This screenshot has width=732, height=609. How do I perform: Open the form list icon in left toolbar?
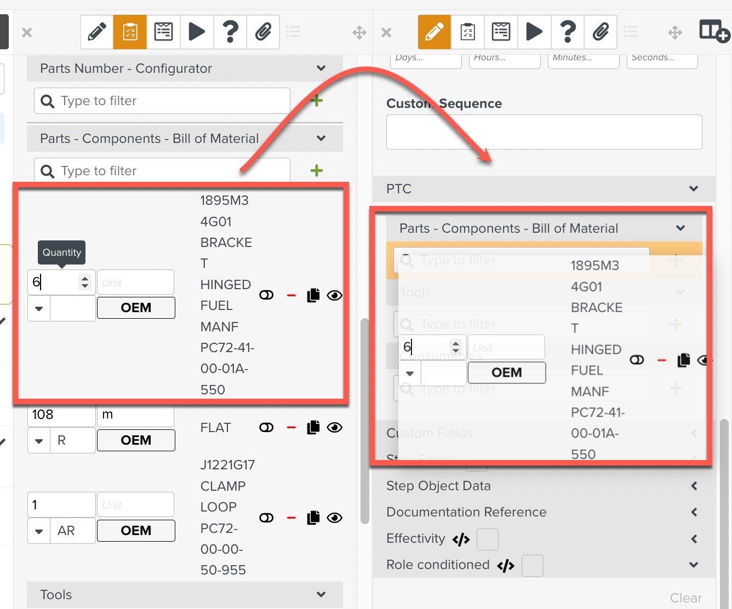163,32
